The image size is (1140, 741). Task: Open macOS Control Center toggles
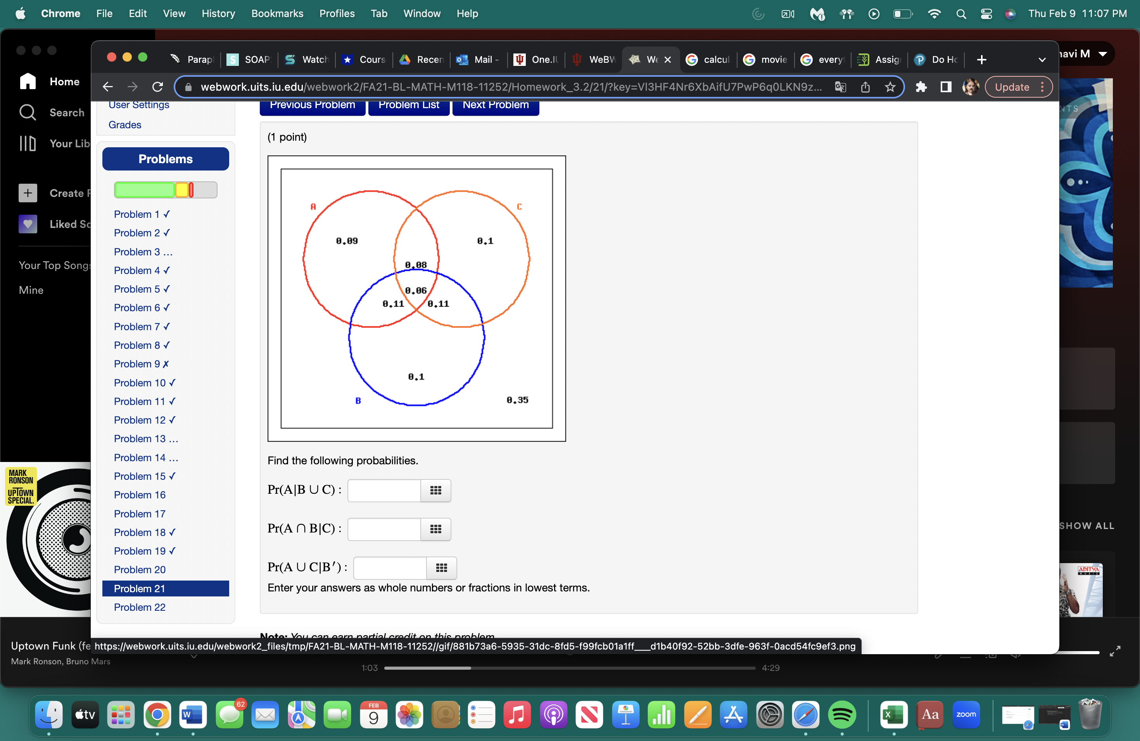pyautogui.click(x=986, y=14)
